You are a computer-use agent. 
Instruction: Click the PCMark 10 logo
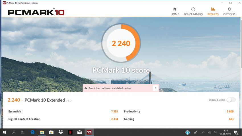pos(36,12)
